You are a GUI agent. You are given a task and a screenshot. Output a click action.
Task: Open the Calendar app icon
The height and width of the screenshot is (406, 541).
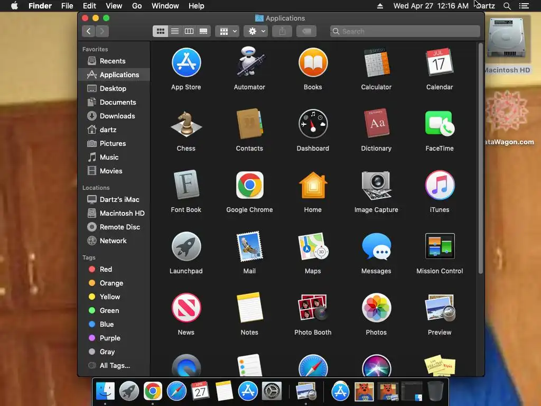point(439,62)
